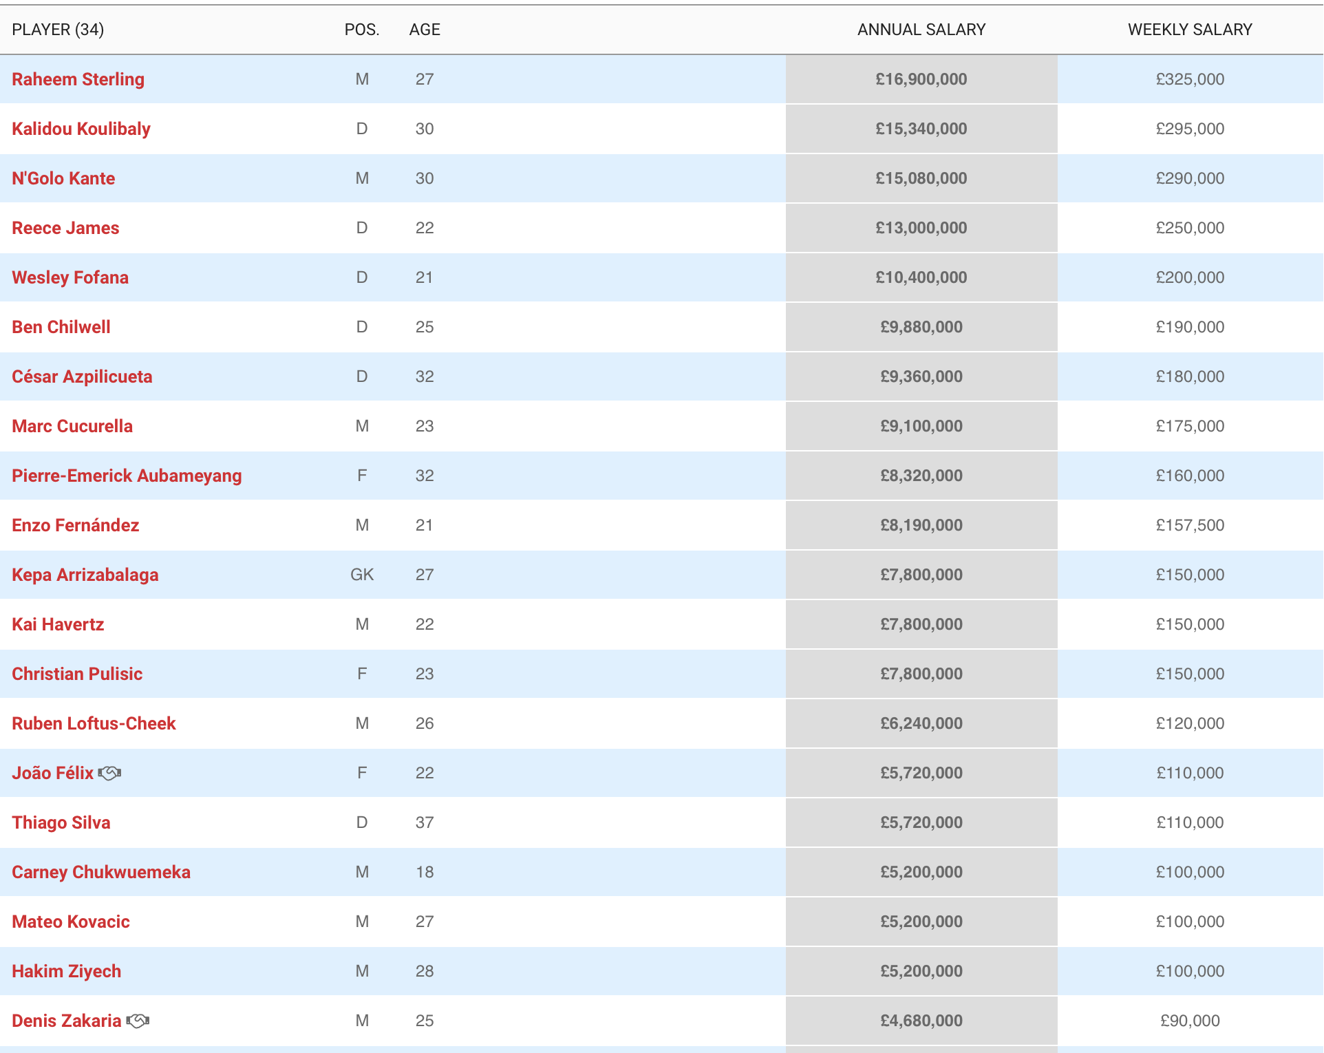
Task: Select annual salary £15,340,000 cell
Action: point(921,129)
